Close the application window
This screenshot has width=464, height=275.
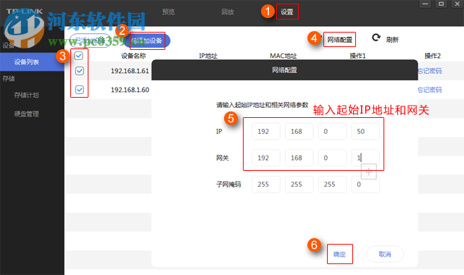pos(457,4)
